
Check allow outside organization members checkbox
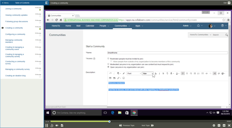coord(111,61)
